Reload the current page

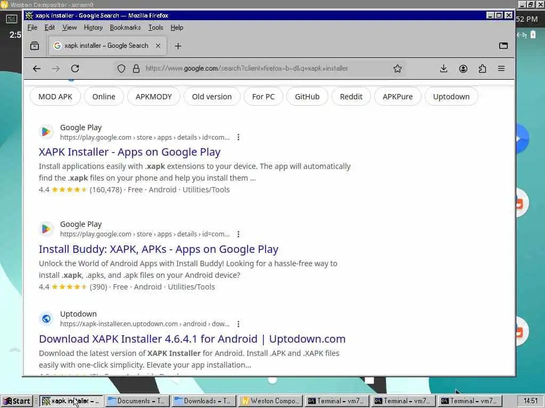pyautogui.click(x=75, y=69)
